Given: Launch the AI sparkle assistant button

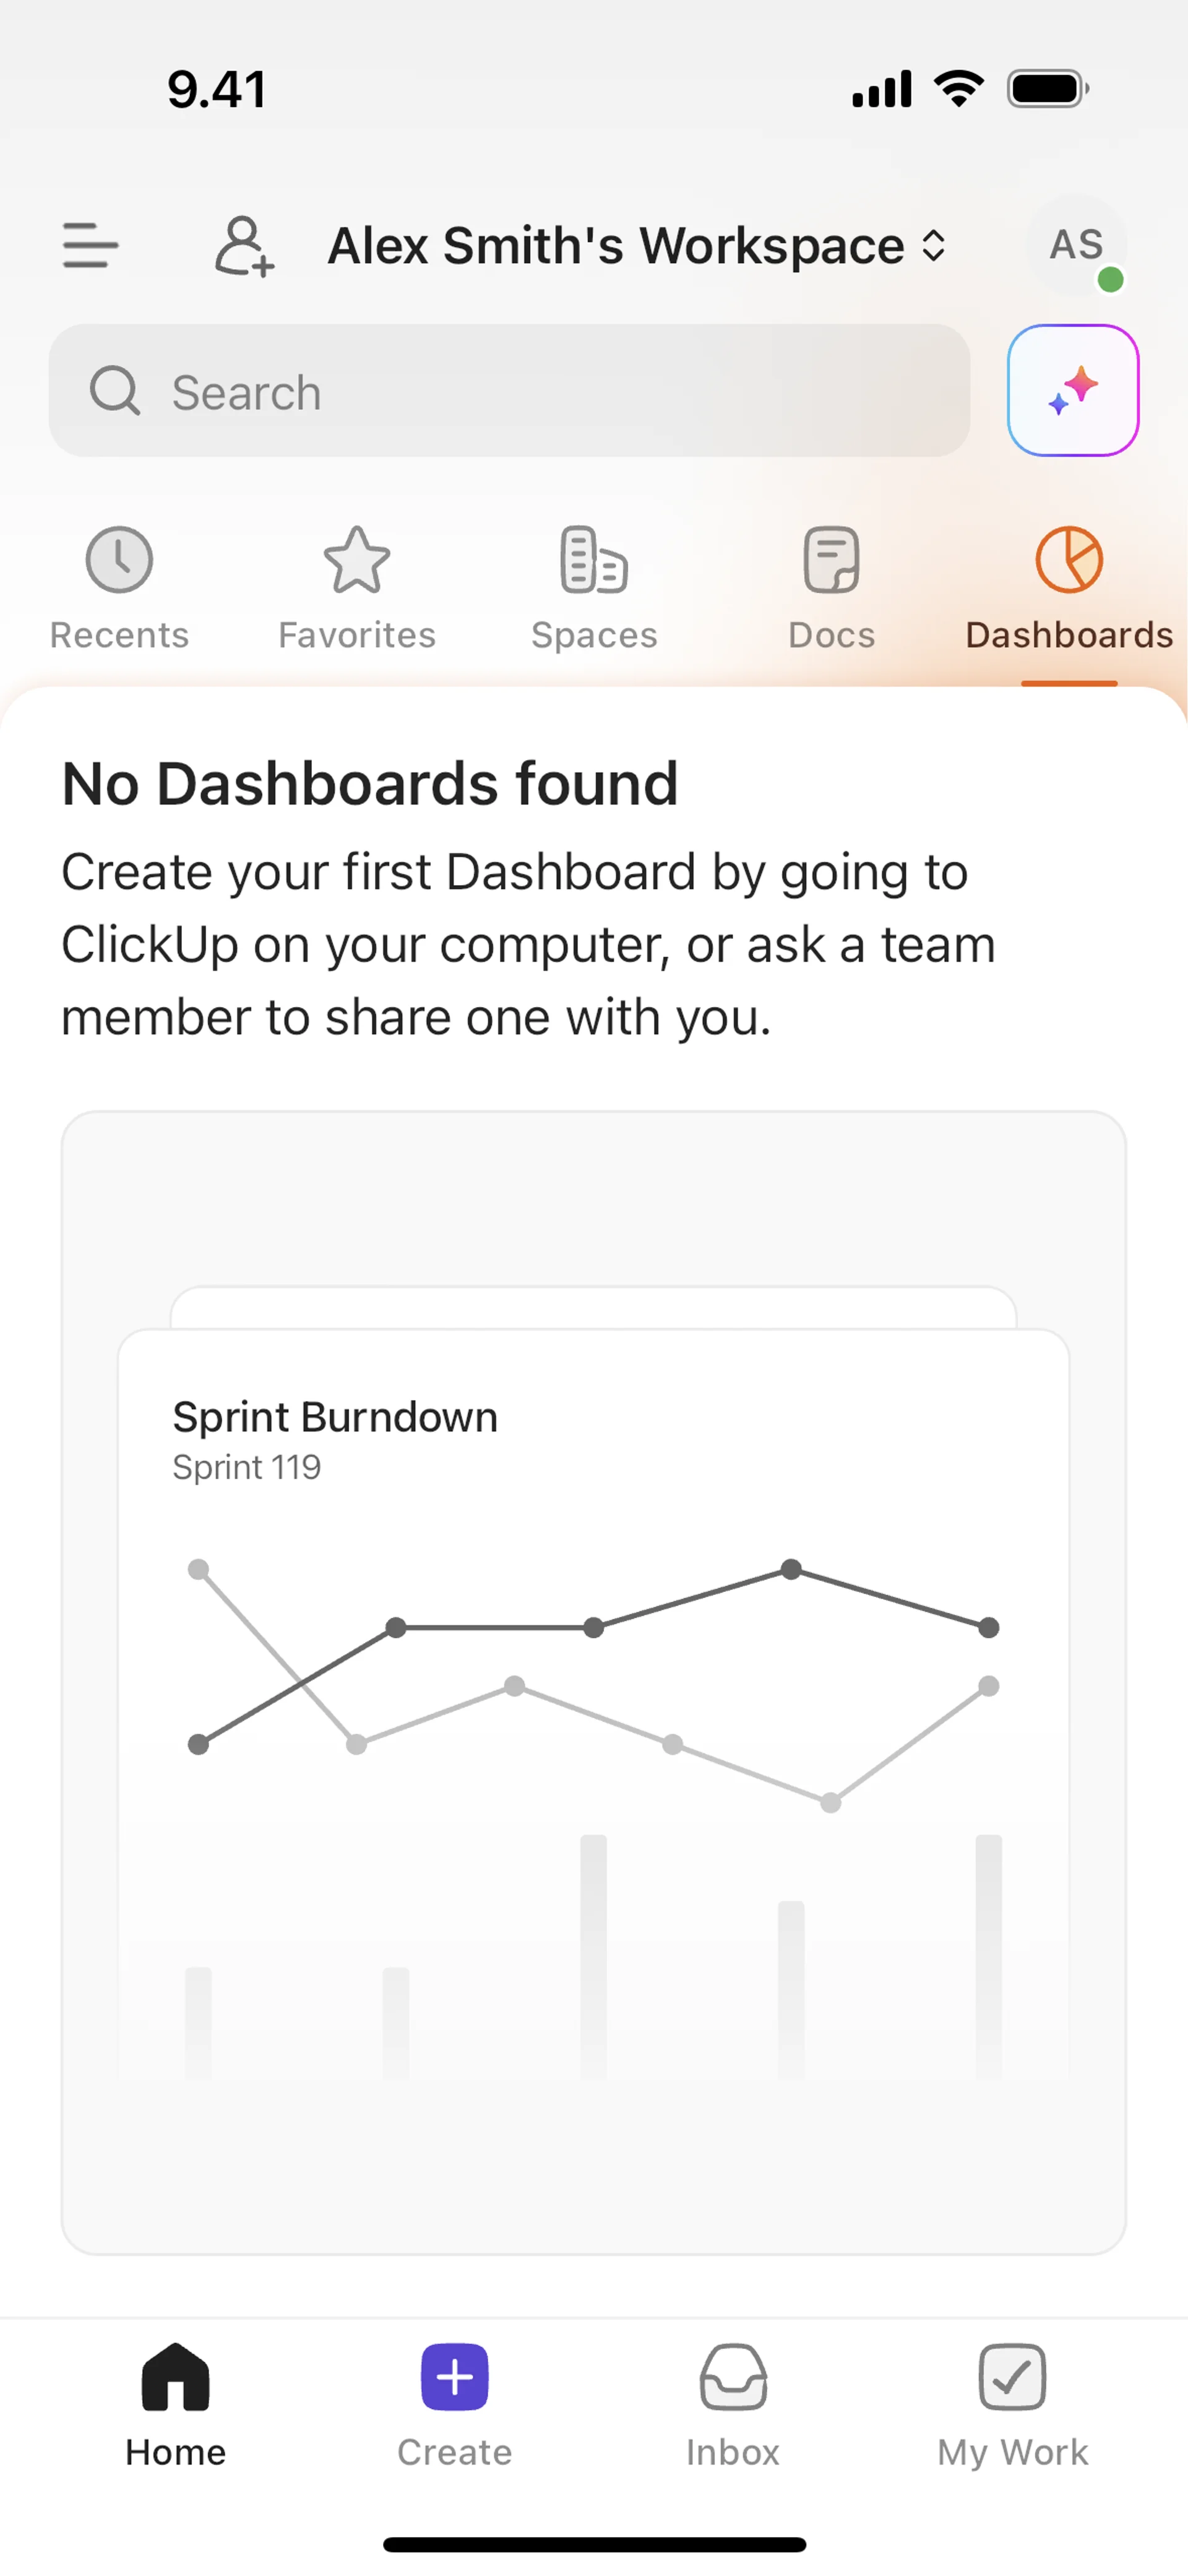Looking at the screenshot, I should (x=1072, y=390).
